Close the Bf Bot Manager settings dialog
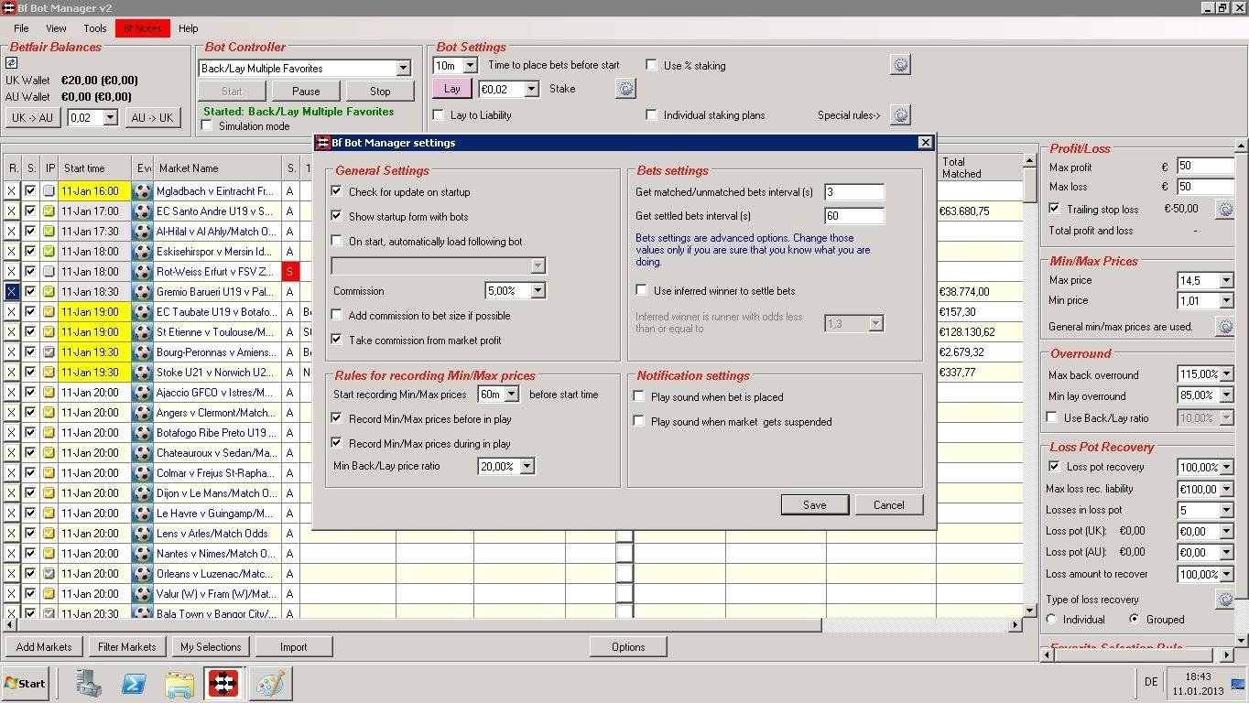 [925, 143]
